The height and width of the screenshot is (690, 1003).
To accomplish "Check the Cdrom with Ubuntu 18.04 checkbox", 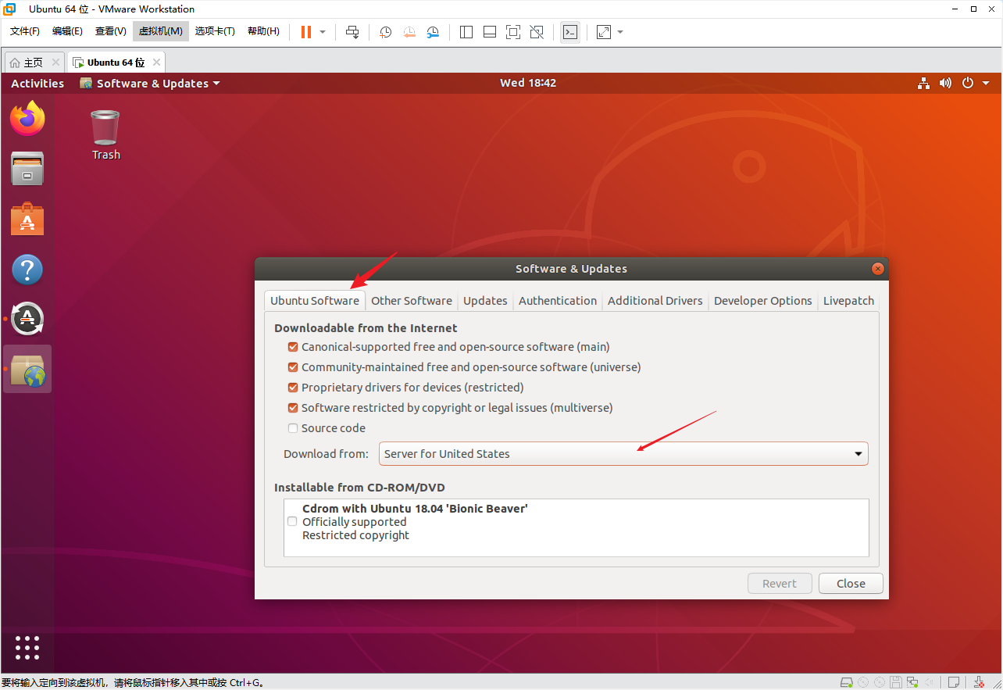I will click(x=292, y=521).
